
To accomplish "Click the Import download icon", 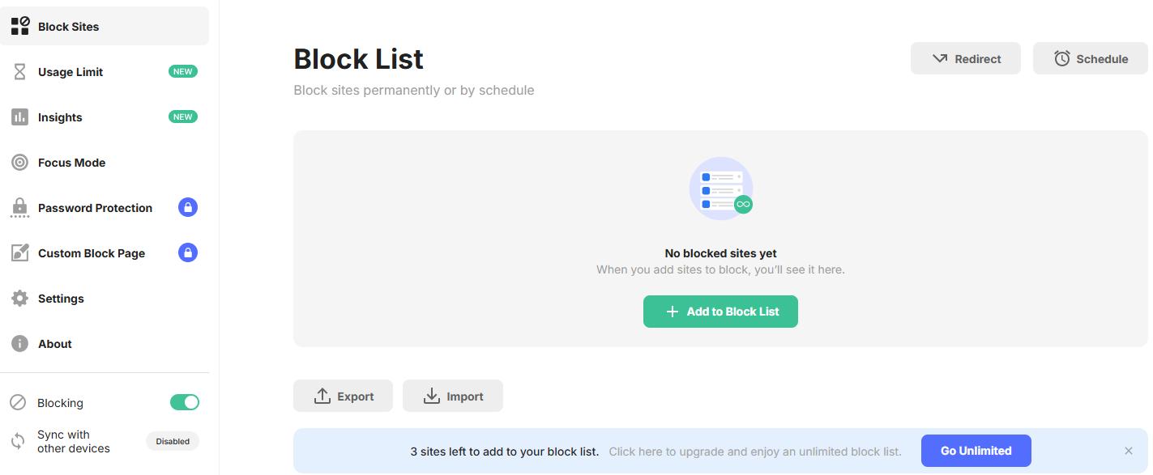I will point(431,396).
